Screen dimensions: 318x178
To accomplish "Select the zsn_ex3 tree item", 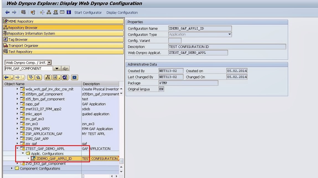I will [x=32, y=124].
